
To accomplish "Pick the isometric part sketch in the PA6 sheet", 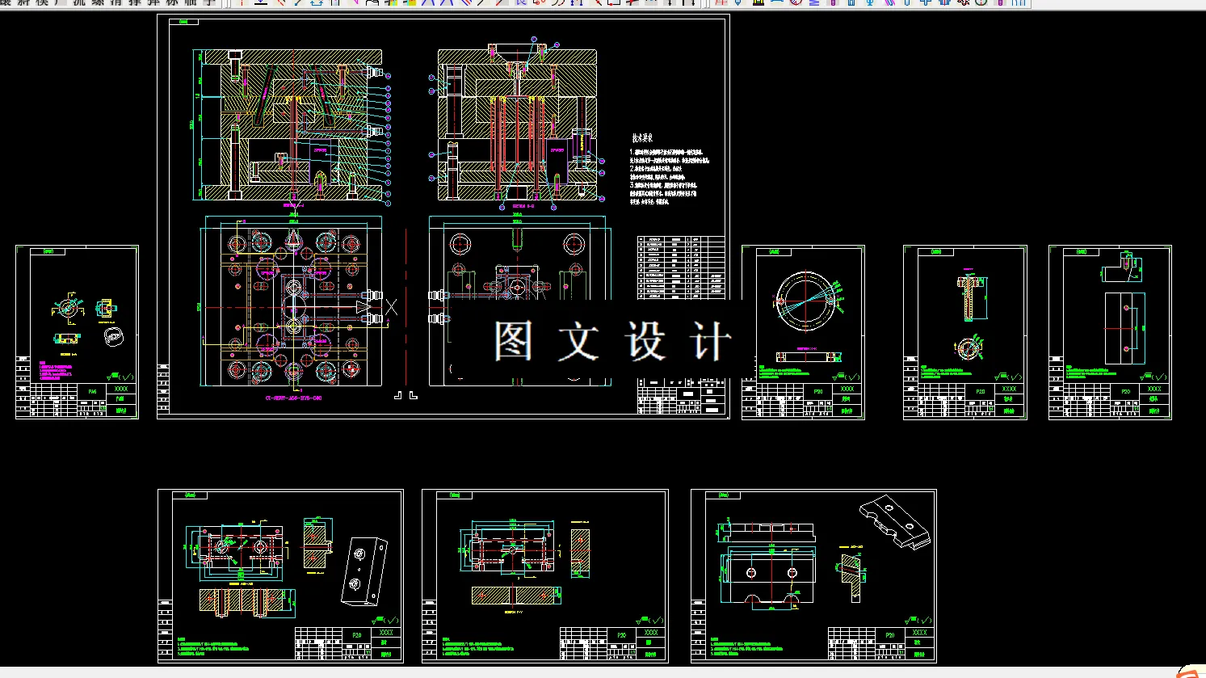I will pyautogui.click(x=114, y=336).
